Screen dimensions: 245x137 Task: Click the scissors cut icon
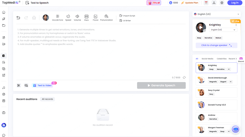pos(19,85)
